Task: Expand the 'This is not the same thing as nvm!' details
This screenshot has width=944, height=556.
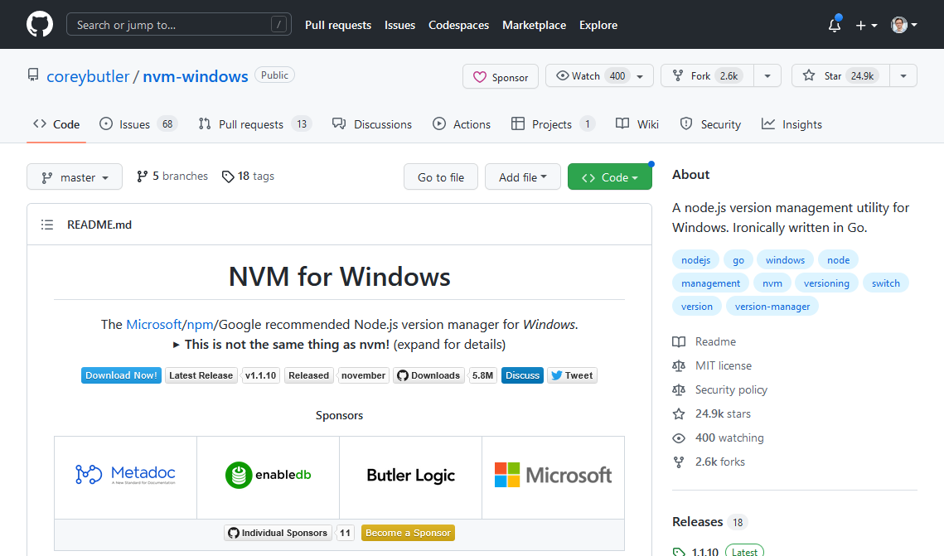Action: (339, 345)
